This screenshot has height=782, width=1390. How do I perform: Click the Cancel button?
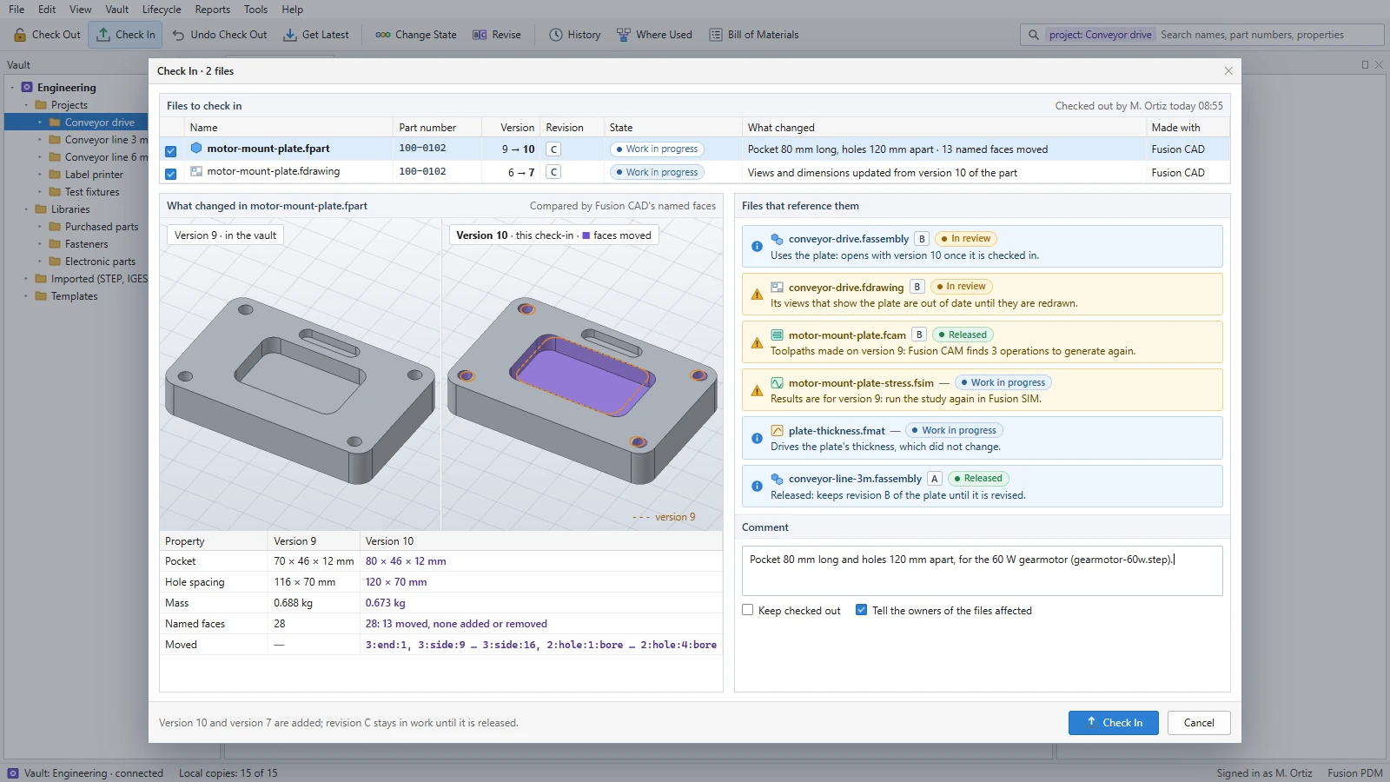tap(1199, 723)
